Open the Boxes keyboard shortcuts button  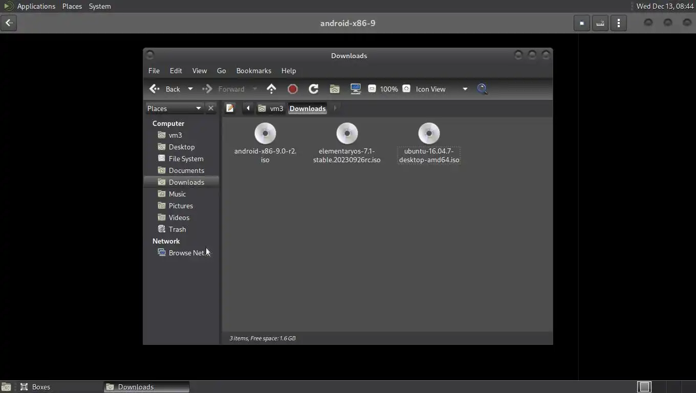[x=600, y=23]
